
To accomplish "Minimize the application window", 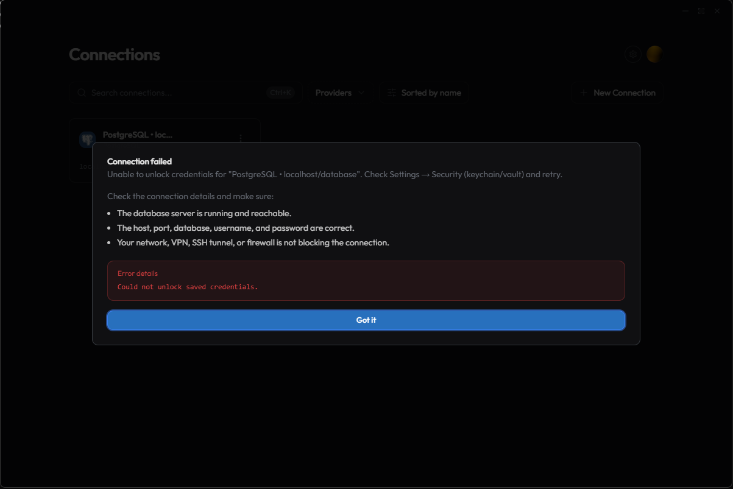I will coord(687,11).
